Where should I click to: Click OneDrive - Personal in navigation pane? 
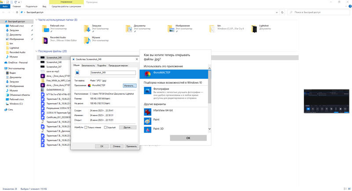click(18, 62)
